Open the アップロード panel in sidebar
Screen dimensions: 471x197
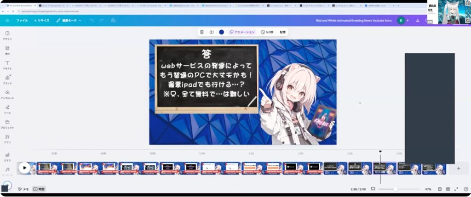7,94
